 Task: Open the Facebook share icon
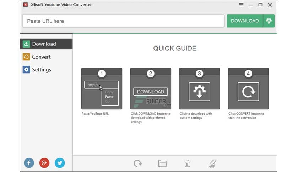coord(29,163)
